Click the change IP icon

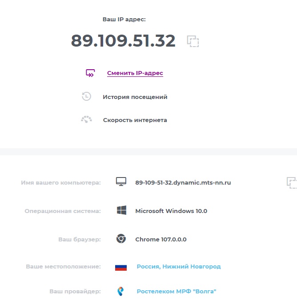pyautogui.click(x=90, y=73)
